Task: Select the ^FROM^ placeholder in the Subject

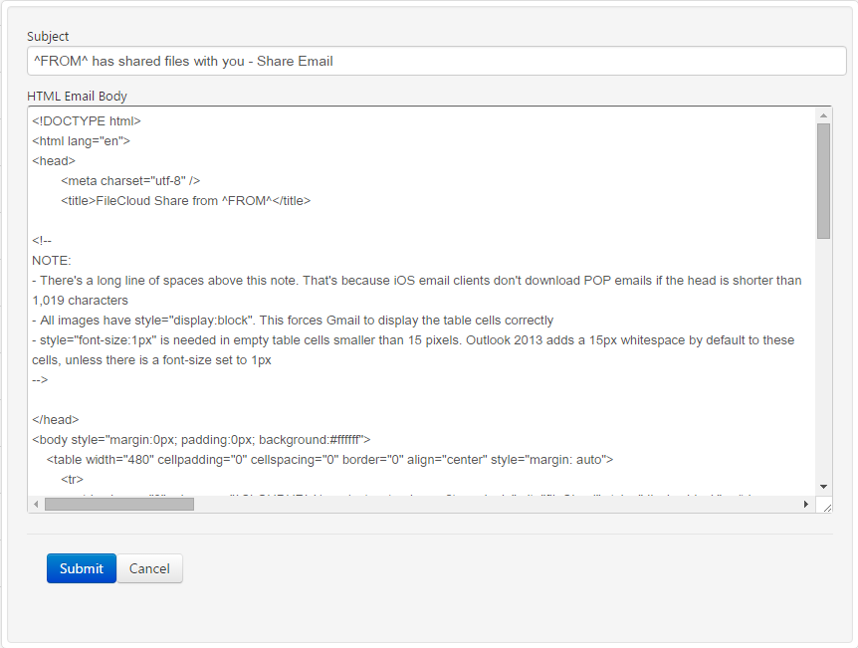Action: pos(58,61)
